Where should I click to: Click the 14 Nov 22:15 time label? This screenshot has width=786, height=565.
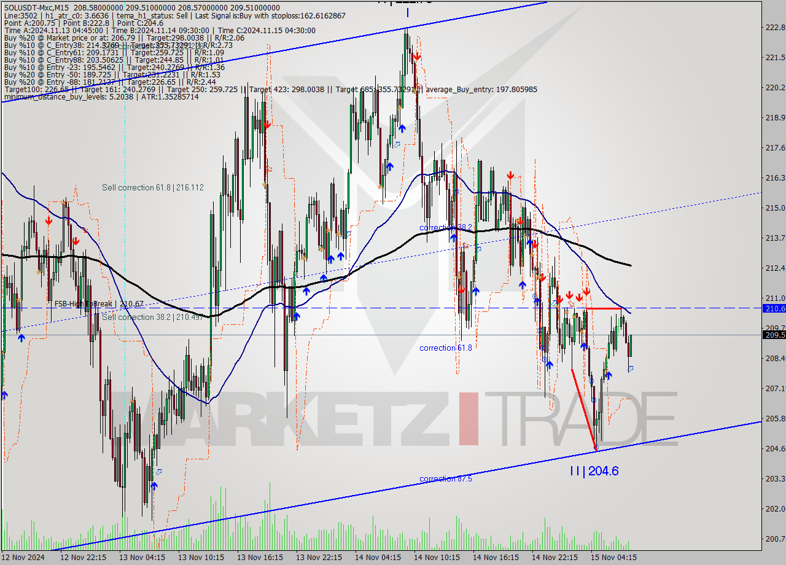click(x=554, y=558)
